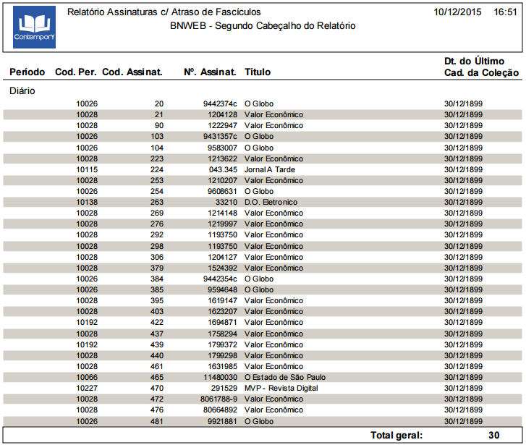Click the Contempory logo icon
The image size is (526, 445).
[x=34, y=27]
